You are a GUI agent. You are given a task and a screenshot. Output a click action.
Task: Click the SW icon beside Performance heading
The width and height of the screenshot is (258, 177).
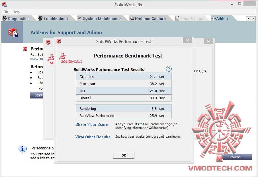pyautogui.click(x=25, y=49)
